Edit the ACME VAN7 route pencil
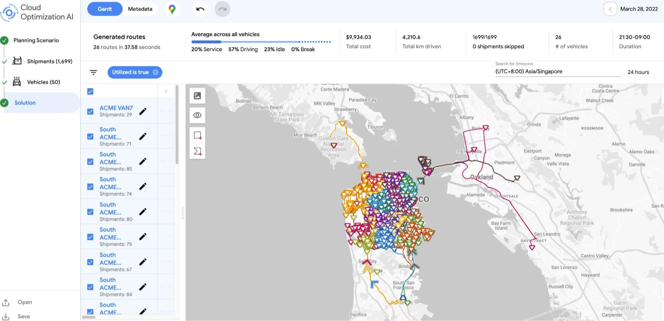This screenshot has width=664, height=321. (143, 111)
